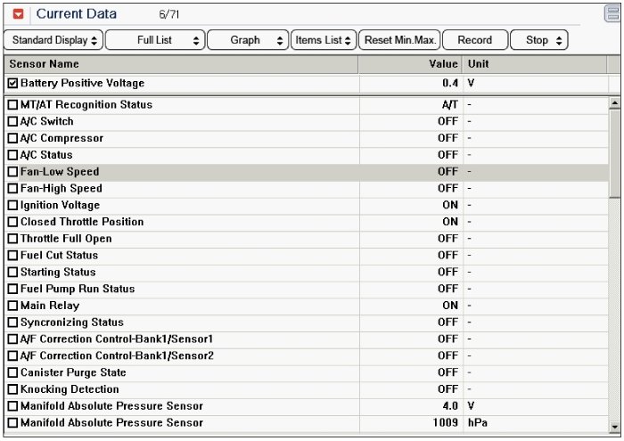Screen dimensions: 624x441
Task: Check the Fuel Pump Run Status checkbox
Action: pyautogui.click(x=12, y=289)
